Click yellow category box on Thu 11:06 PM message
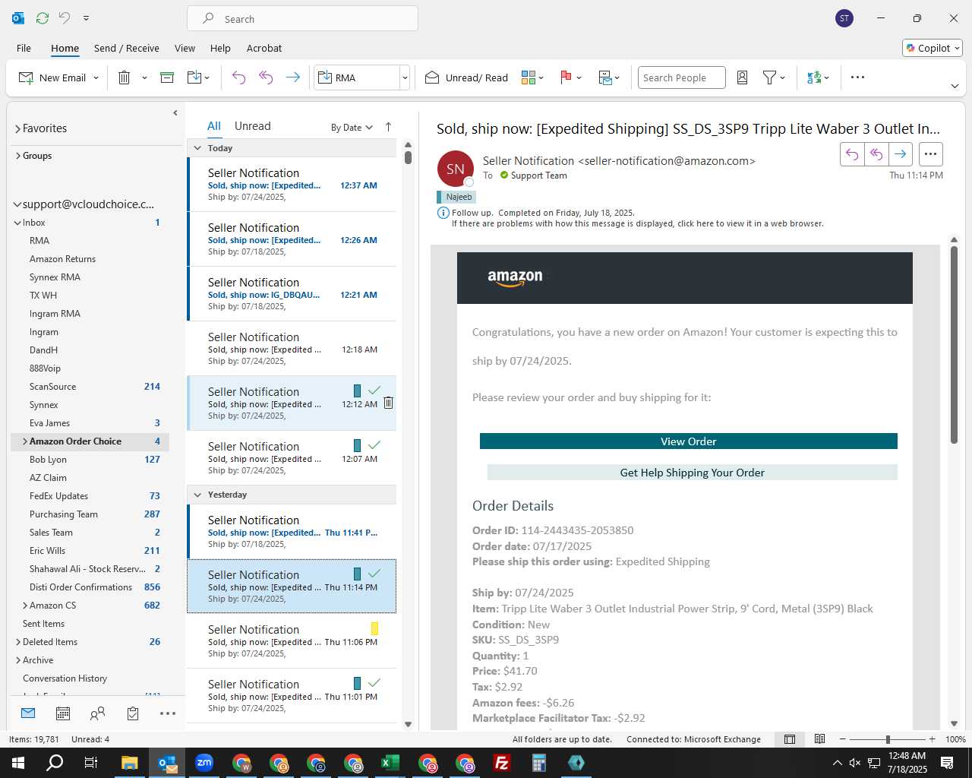The image size is (972, 778). [x=374, y=628]
